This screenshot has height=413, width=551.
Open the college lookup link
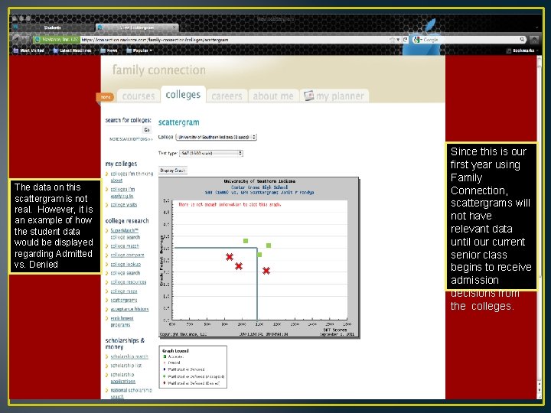click(126, 264)
